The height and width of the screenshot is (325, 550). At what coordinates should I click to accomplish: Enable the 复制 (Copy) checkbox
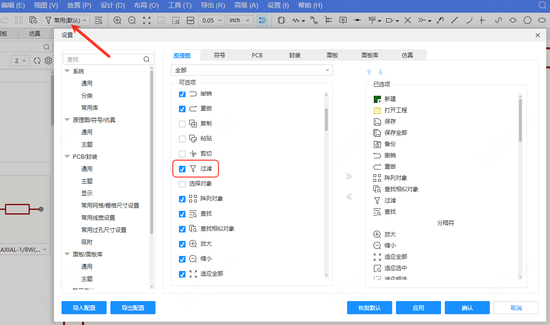(x=182, y=124)
